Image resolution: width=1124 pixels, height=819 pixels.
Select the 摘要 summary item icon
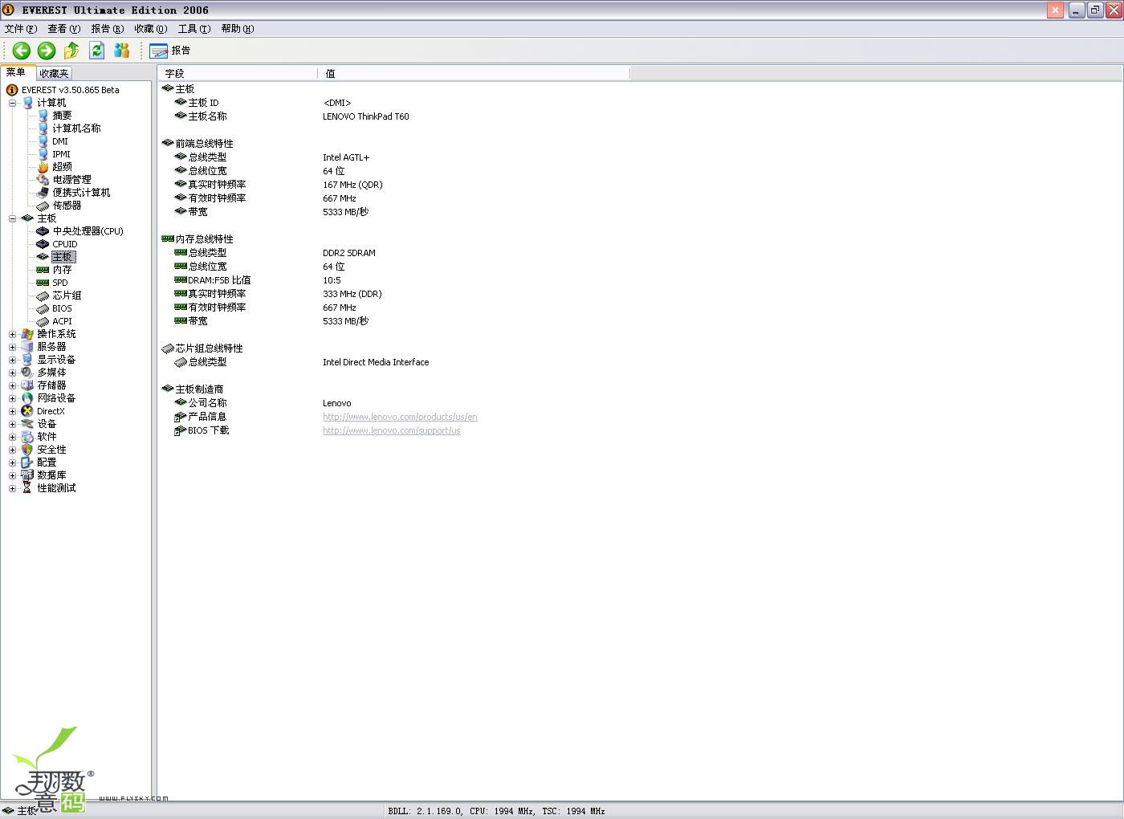(x=43, y=116)
